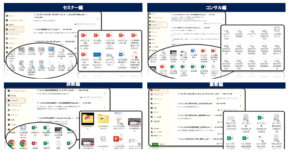Open 掲示板 in the 診断編 sidebar

point(12,96)
